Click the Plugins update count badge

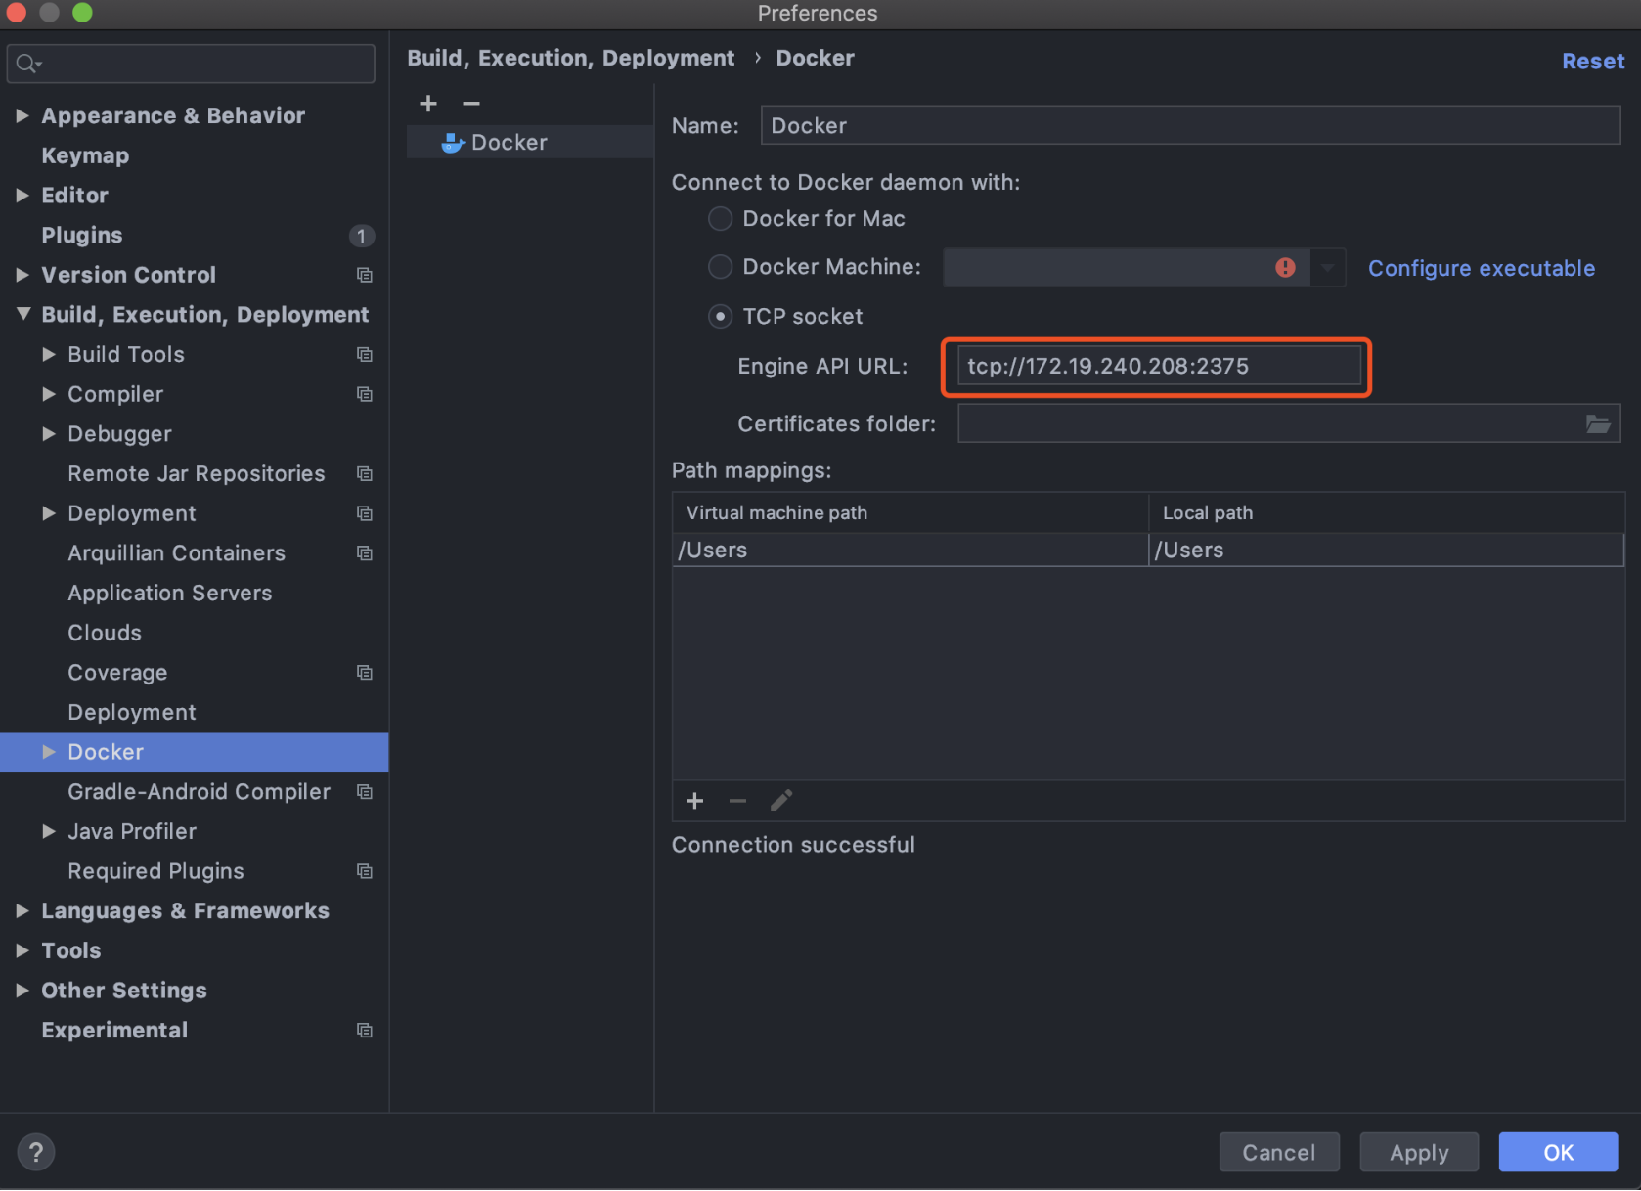361,236
